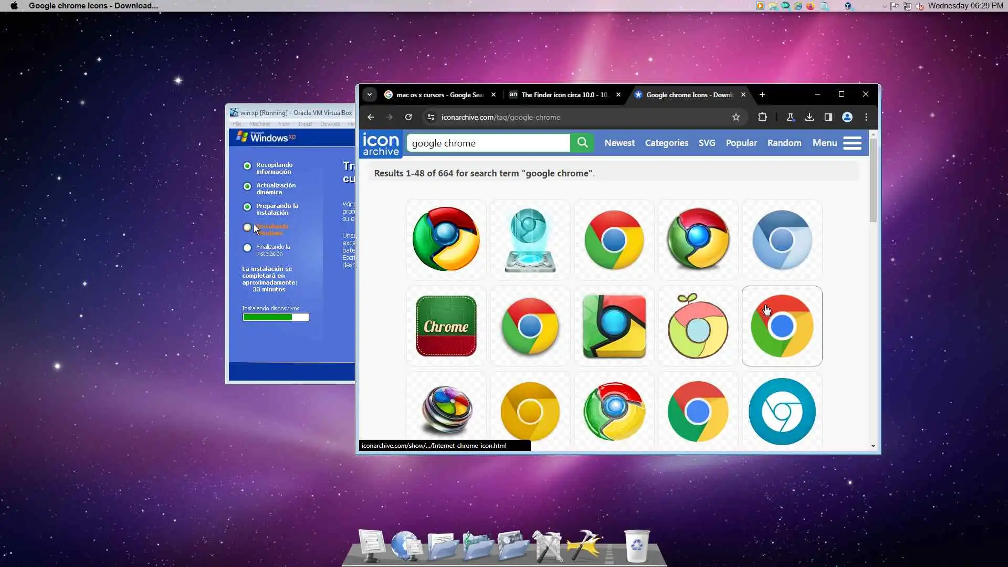Click the Instalando dispositivos progress bar
Image resolution: width=1008 pixels, height=567 pixels.
[x=276, y=317]
